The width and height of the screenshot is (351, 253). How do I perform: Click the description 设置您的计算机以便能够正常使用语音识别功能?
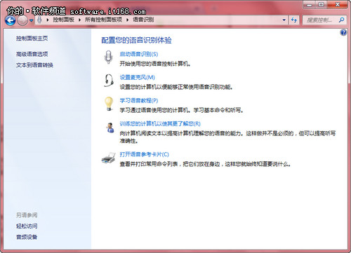176,87
